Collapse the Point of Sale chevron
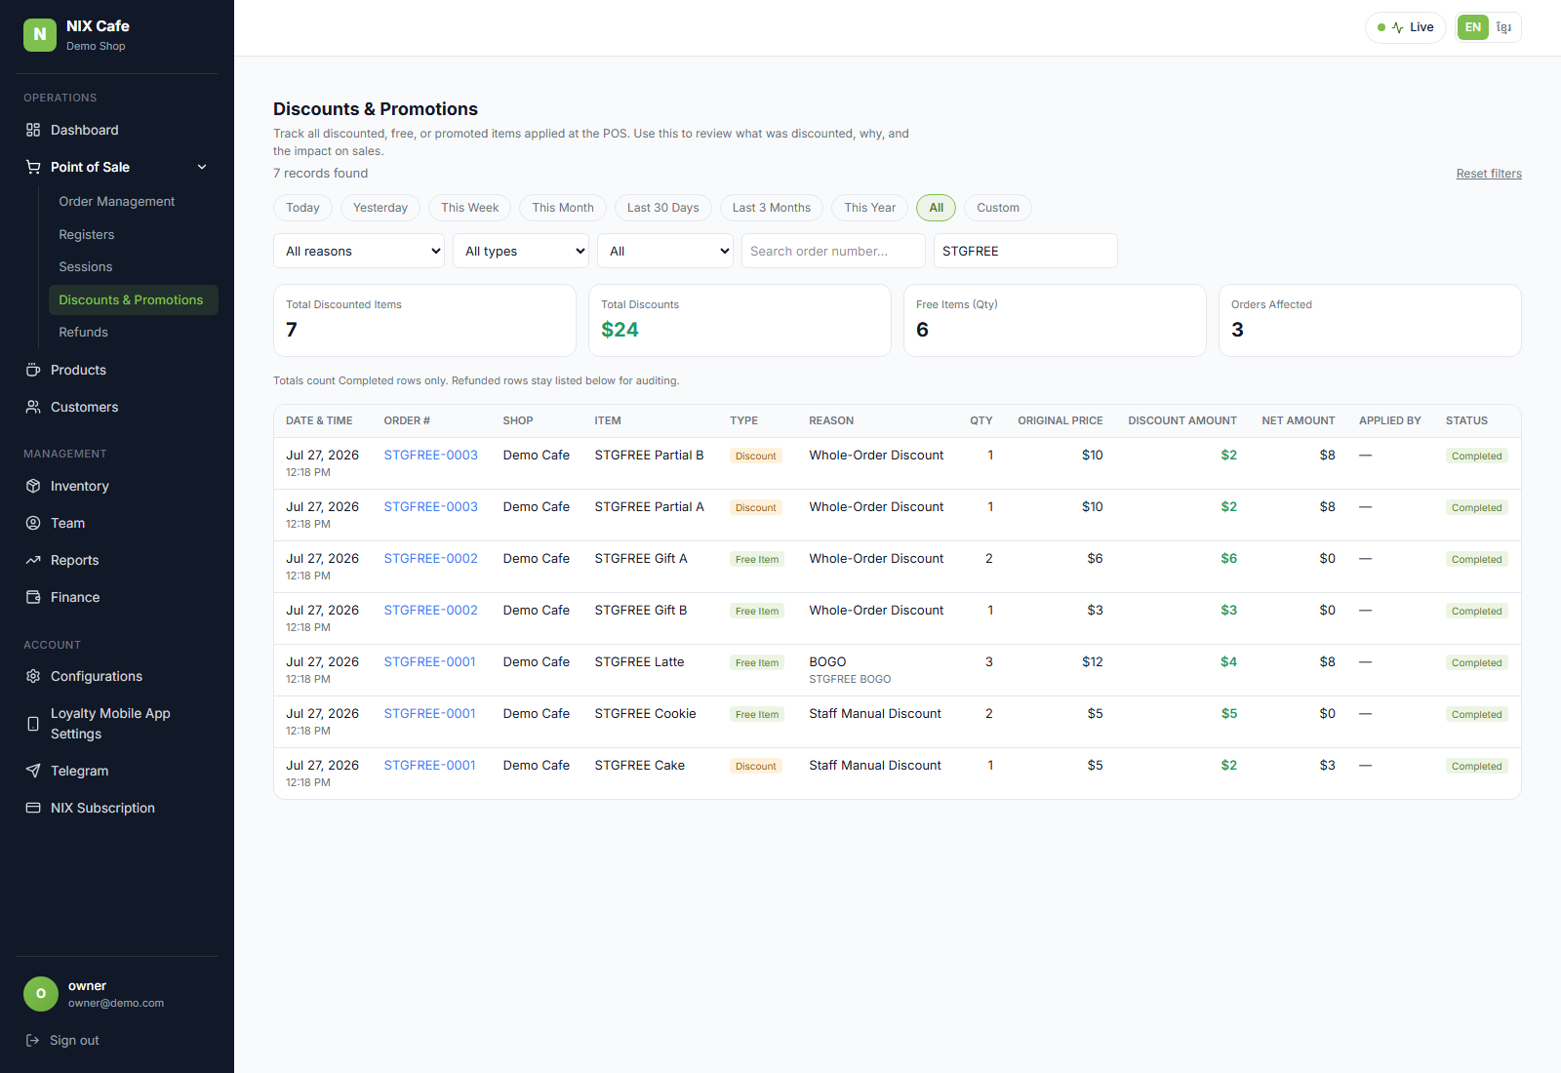Image resolution: width=1561 pixels, height=1073 pixels. click(x=202, y=167)
